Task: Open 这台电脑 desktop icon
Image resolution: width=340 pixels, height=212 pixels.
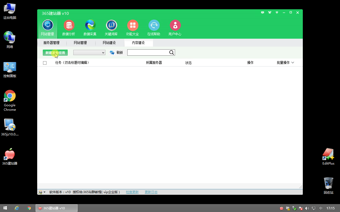Action: [10, 11]
